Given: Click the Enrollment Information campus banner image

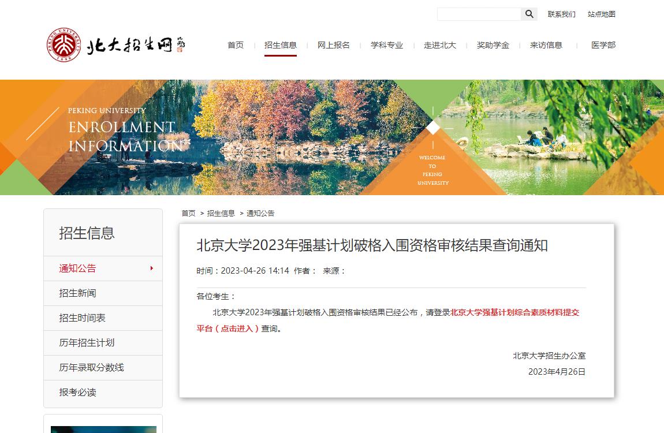Looking at the screenshot, I should click(x=332, y=137).
